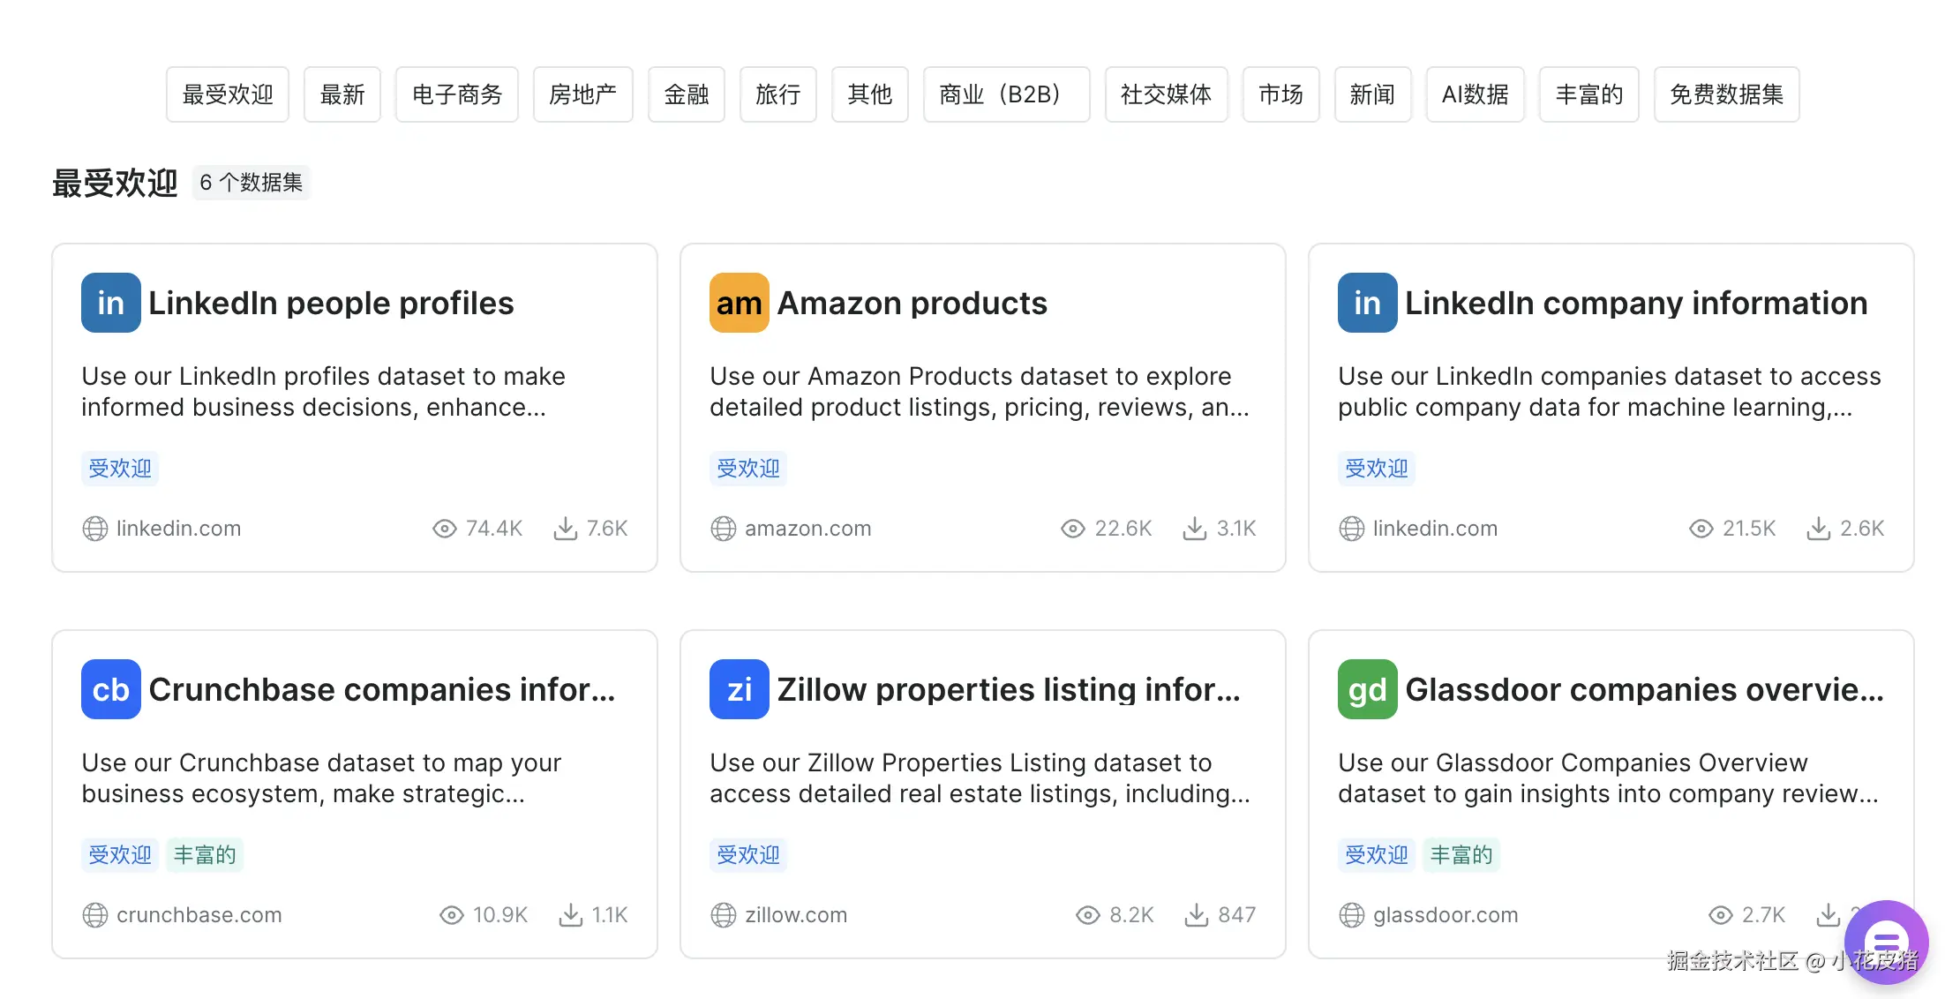Click the Crunchbase cb logo icon

110,689
